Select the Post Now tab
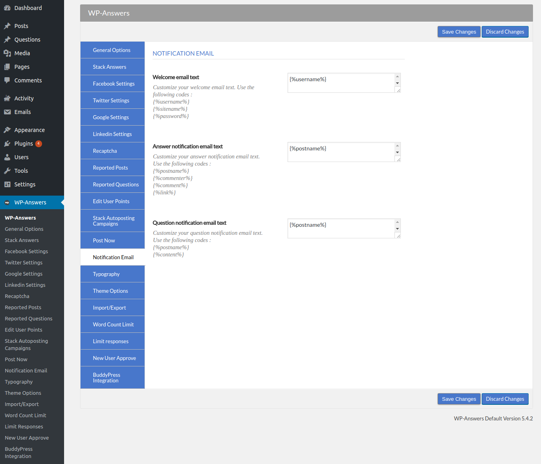 coord(113,240)
